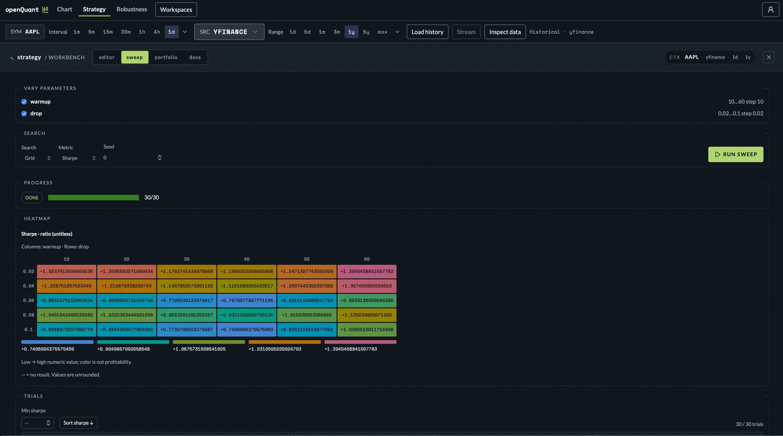This screenshot has width=783, height=436.
Task: Click the Load history button
Action: 427,32
